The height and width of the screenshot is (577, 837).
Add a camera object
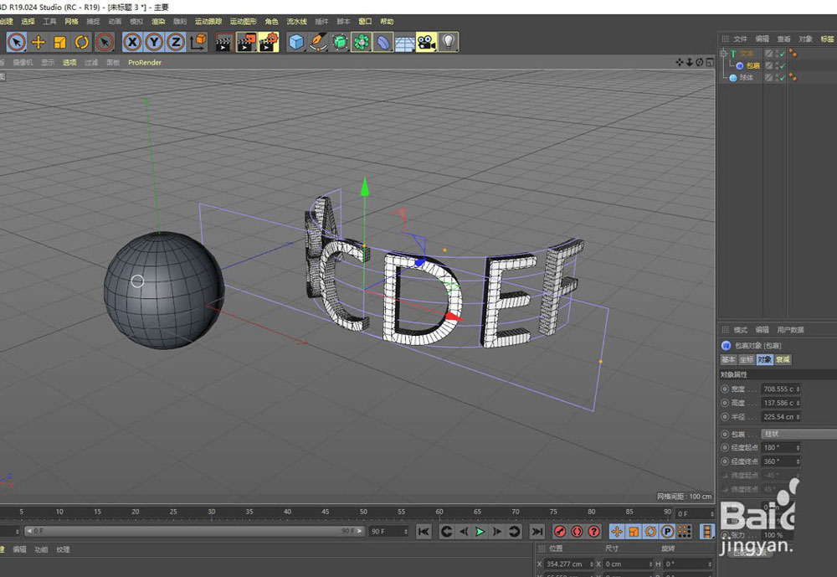point(427,42)
